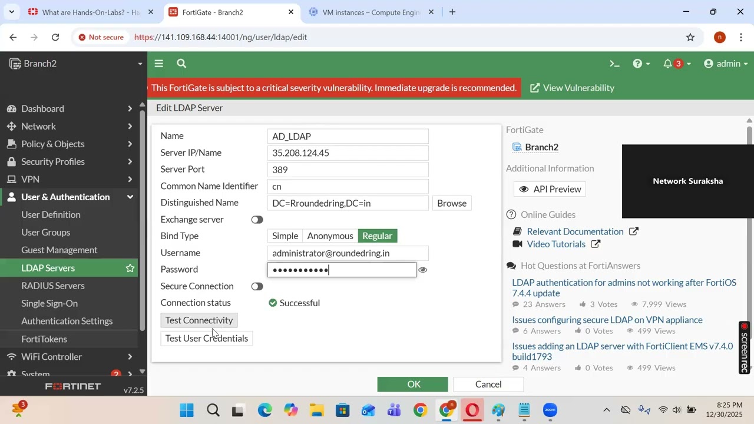Expand the VPN menu
The height and width of the screenshot is (424, 754).
pos(69,179)
